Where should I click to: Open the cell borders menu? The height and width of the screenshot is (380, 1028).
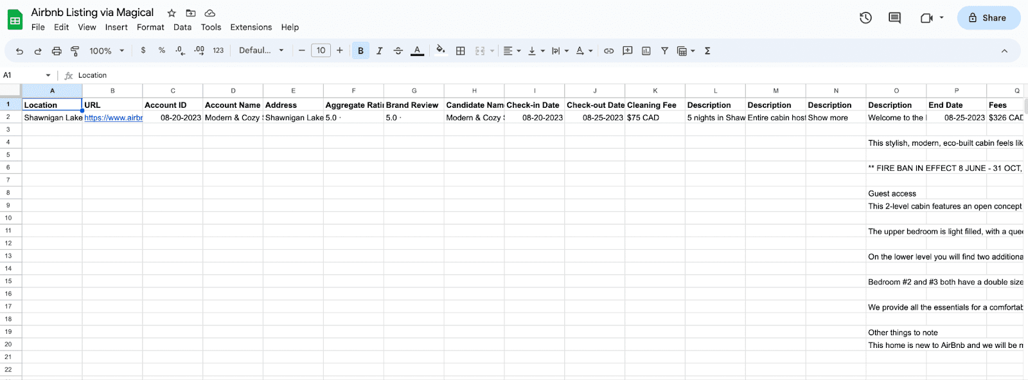(460, 51)
